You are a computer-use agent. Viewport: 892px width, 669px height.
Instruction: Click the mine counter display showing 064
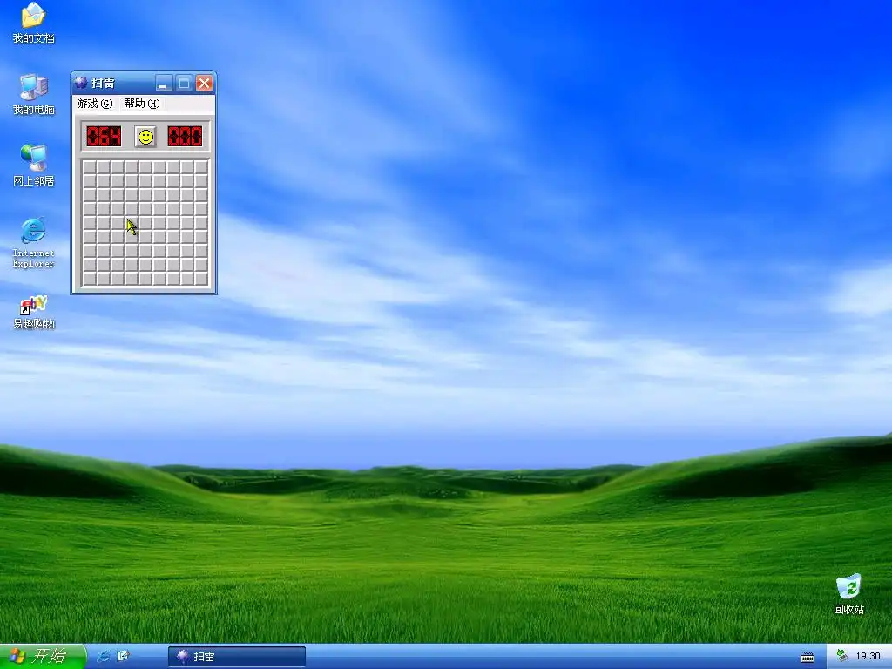click(x=104, y=137)
